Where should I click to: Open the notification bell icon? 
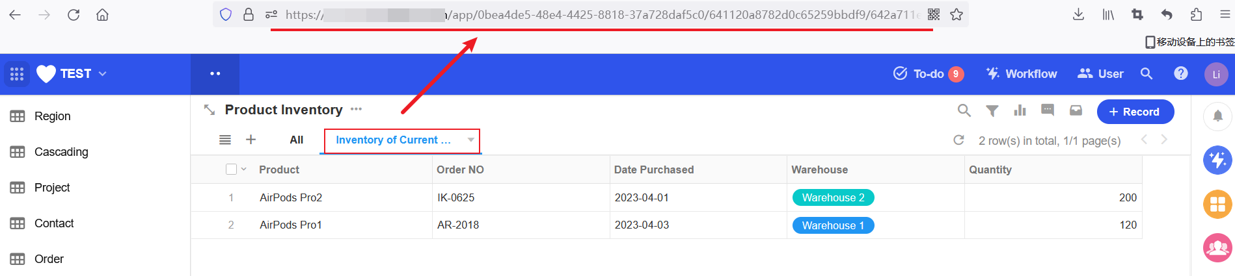coord(1217,116)
